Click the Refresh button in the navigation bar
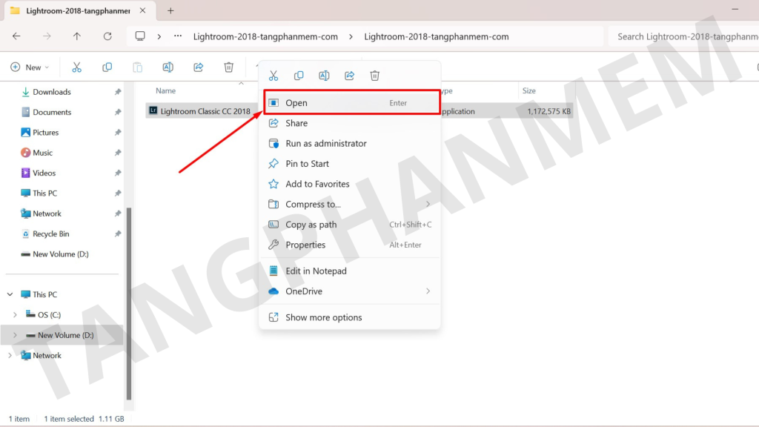Image resolution: width=759 pixels, height=427 pixels. [x=107, y=36]
